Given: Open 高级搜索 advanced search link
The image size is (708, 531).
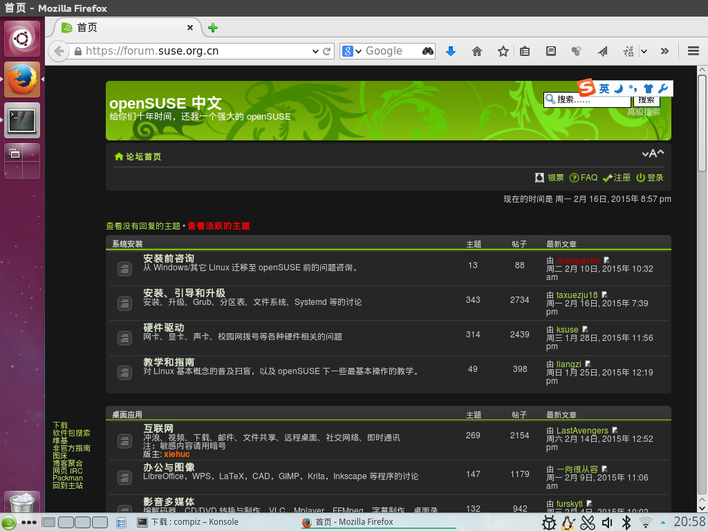Looking at the screenshot, I should 644,112.
